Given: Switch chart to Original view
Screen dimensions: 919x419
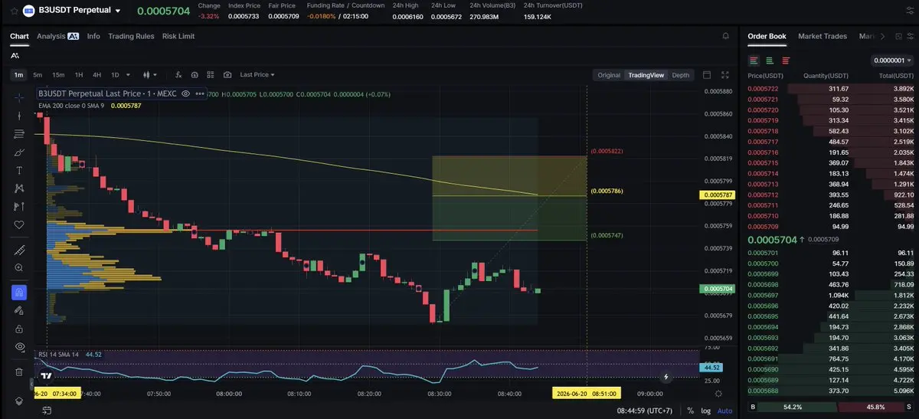Looking at the screenshot, I should tap(609, 75).
